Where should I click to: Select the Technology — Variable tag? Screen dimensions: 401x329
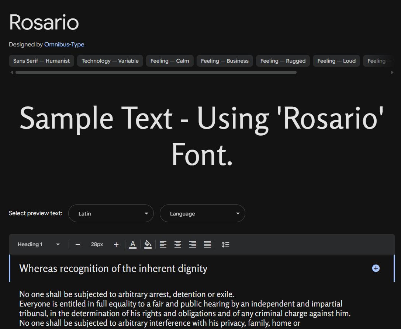[110, 61]
